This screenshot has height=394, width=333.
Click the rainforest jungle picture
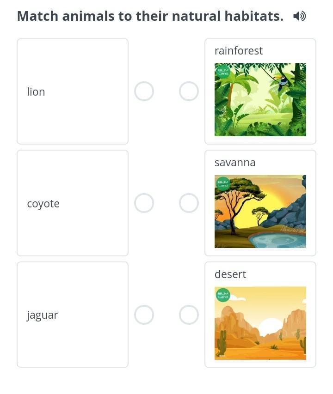point(260,100)
